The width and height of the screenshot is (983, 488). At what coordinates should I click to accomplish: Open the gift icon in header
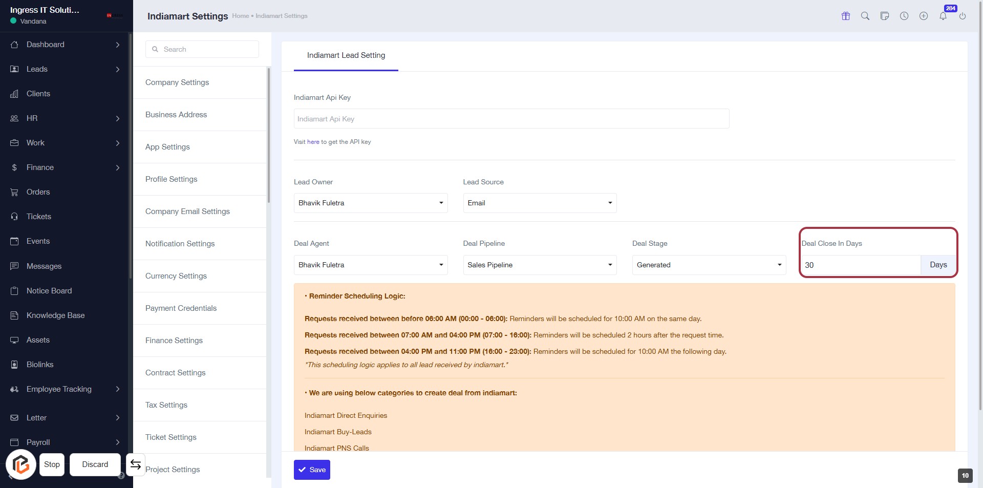click(x=846, y=16)
